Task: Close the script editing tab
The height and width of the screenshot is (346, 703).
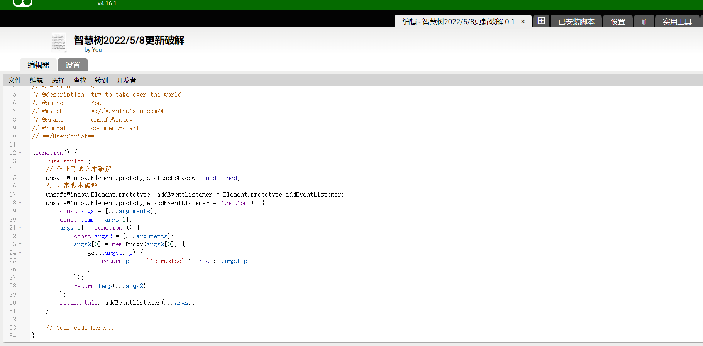Action: [x=523, y=22]
